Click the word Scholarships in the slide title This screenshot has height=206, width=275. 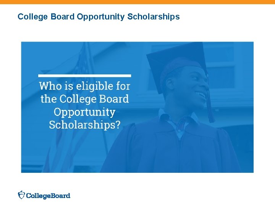click(x=154, y=17)
